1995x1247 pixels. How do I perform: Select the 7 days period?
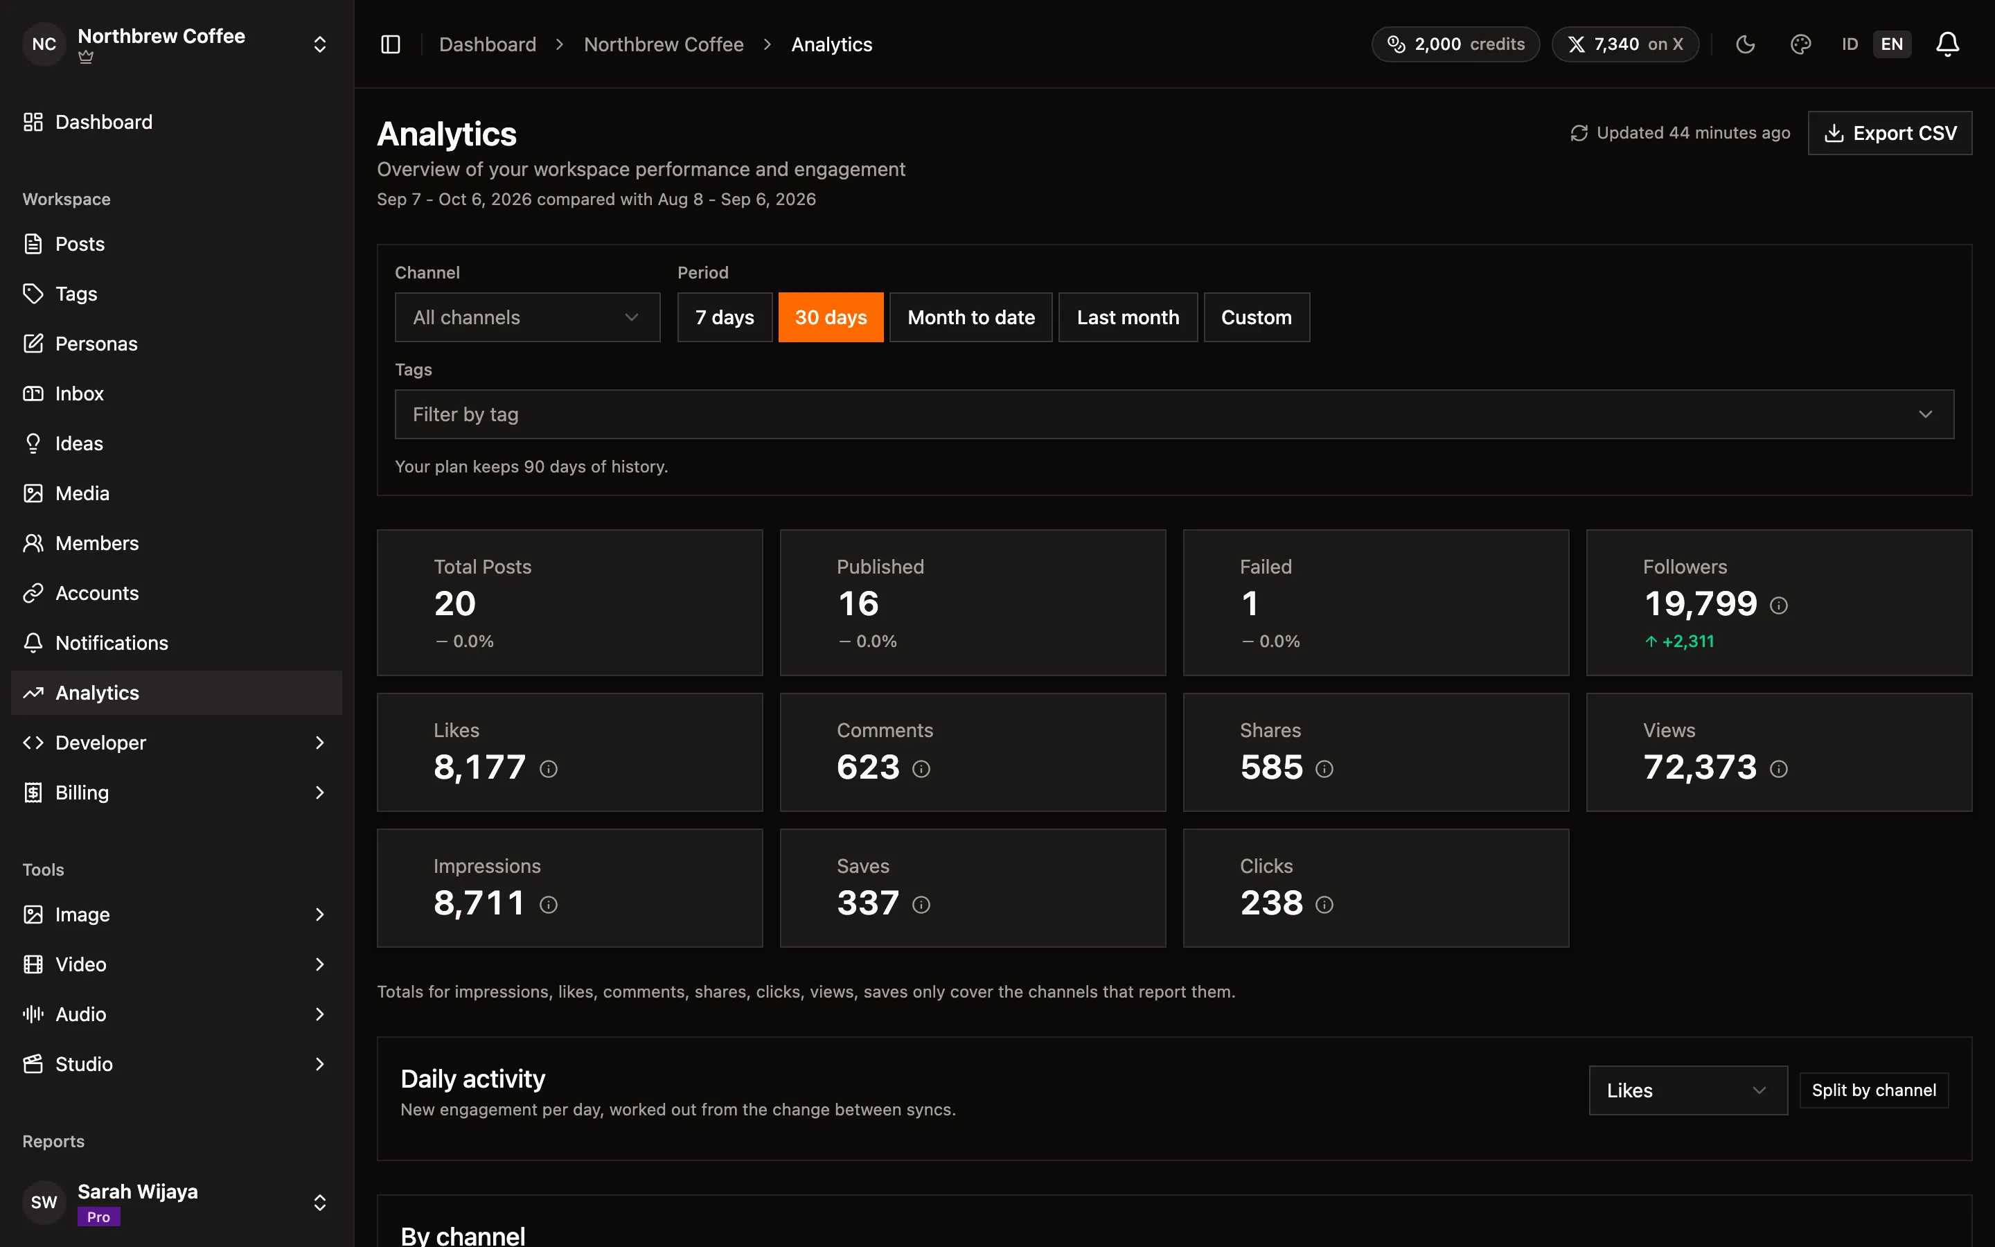[x=725, y=317]
